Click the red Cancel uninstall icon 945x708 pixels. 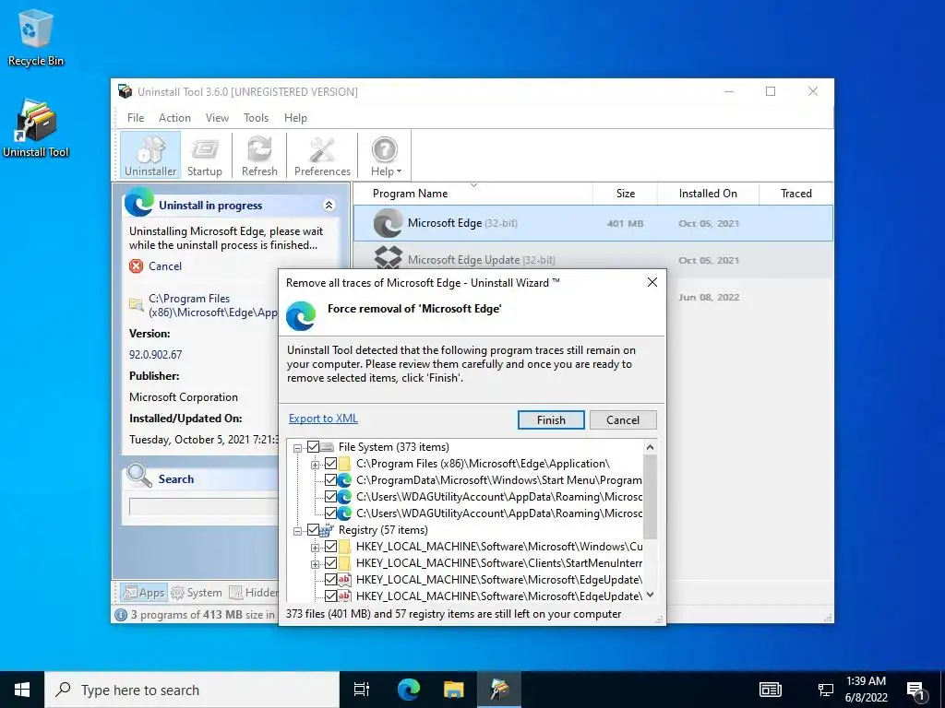137,266
